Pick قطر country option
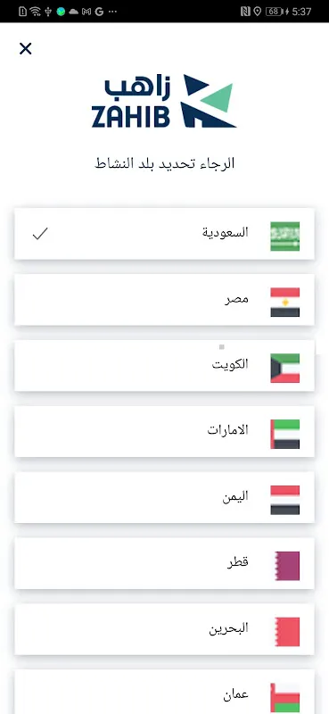Viewport: 329px width, 714px height. (x=164, y=564)
